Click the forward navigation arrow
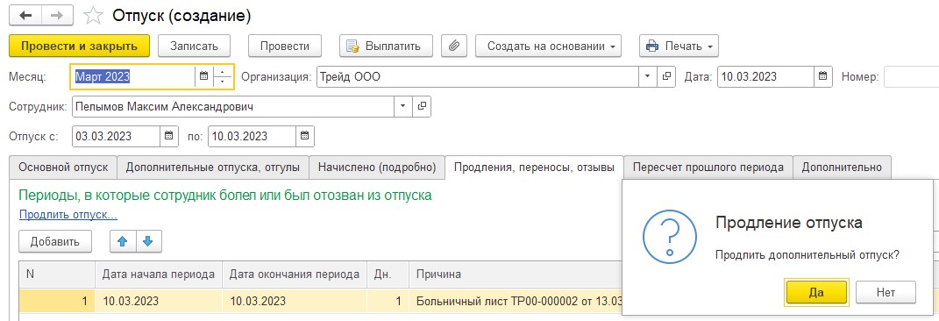This screenshot has height=321, width=939. point(58,16)
